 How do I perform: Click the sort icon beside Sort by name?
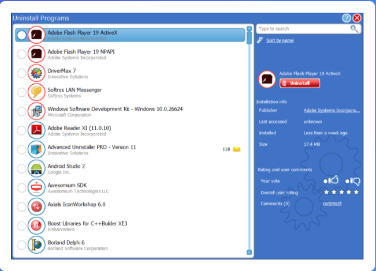click(260, 40)
